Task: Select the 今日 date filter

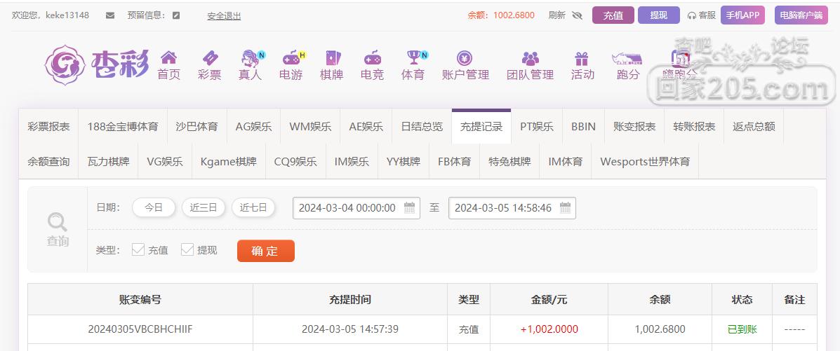Action: coord(154,207)
